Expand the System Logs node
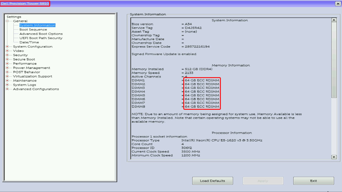Viewport: 342px width, 192px height. [x=7, y=85]
